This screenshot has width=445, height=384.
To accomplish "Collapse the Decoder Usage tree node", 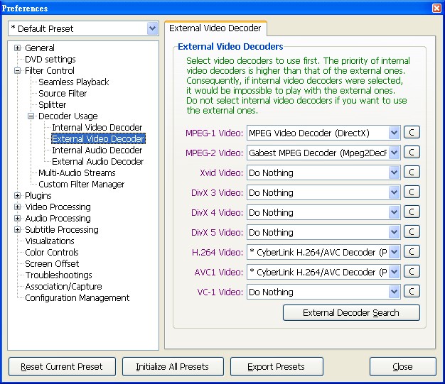I will coord(31,116).
